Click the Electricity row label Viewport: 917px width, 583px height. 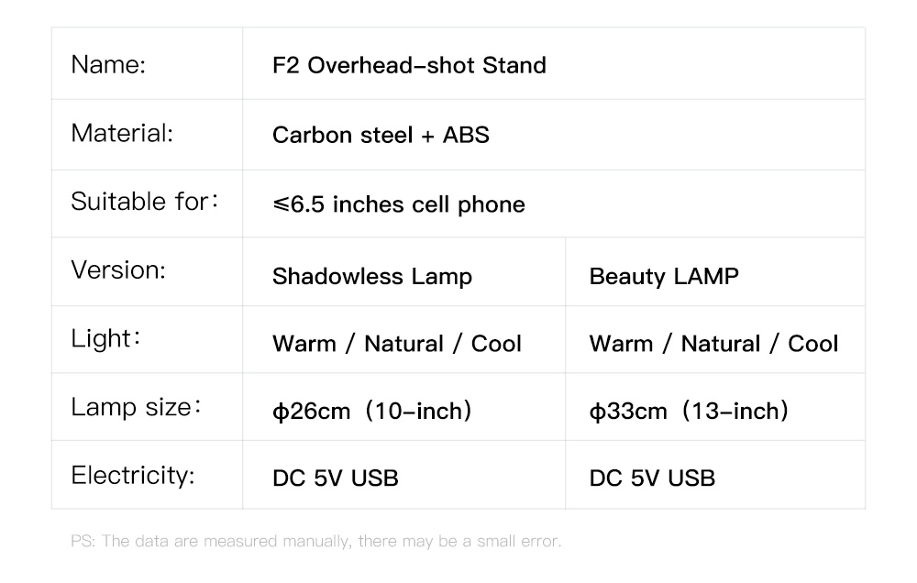[133, 475]
